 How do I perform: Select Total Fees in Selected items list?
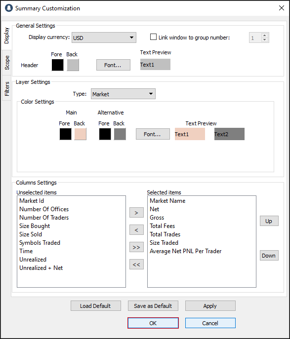pyautogui.click(x=163, y=226)
